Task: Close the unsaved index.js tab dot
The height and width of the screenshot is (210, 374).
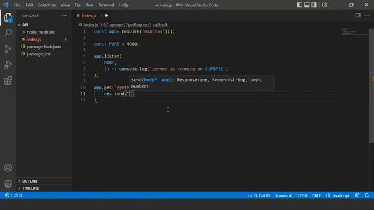Action: click(x=106, y=16)
